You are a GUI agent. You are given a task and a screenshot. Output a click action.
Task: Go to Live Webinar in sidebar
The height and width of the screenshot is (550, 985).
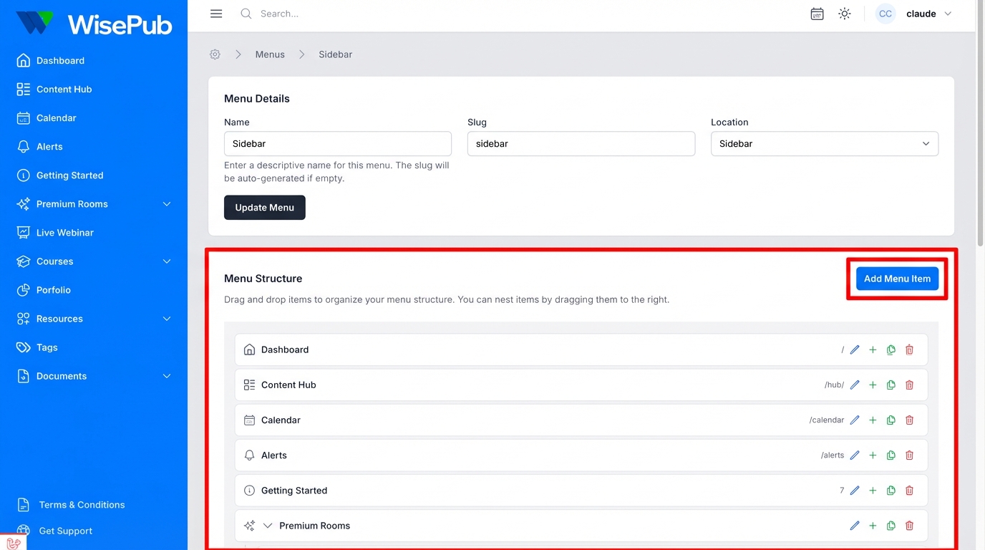(65, 233)
